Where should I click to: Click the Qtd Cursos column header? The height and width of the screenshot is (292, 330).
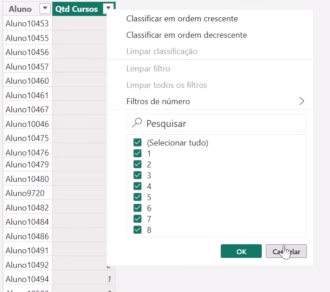pyautogui.click(x=76, y=9)
